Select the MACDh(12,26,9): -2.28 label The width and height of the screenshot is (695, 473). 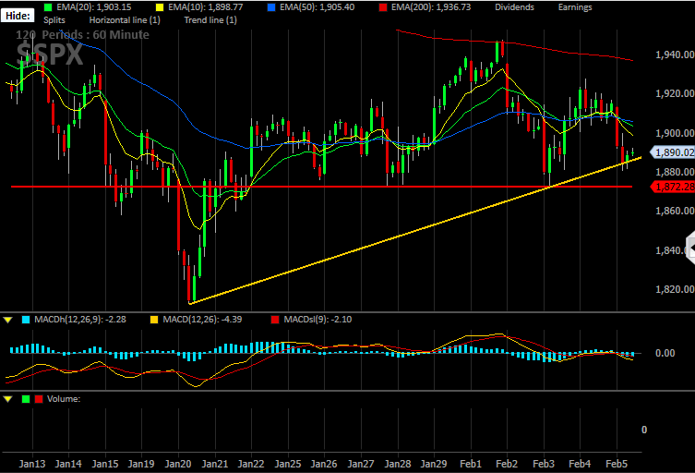pyautogui.click(x=79, y=320)
